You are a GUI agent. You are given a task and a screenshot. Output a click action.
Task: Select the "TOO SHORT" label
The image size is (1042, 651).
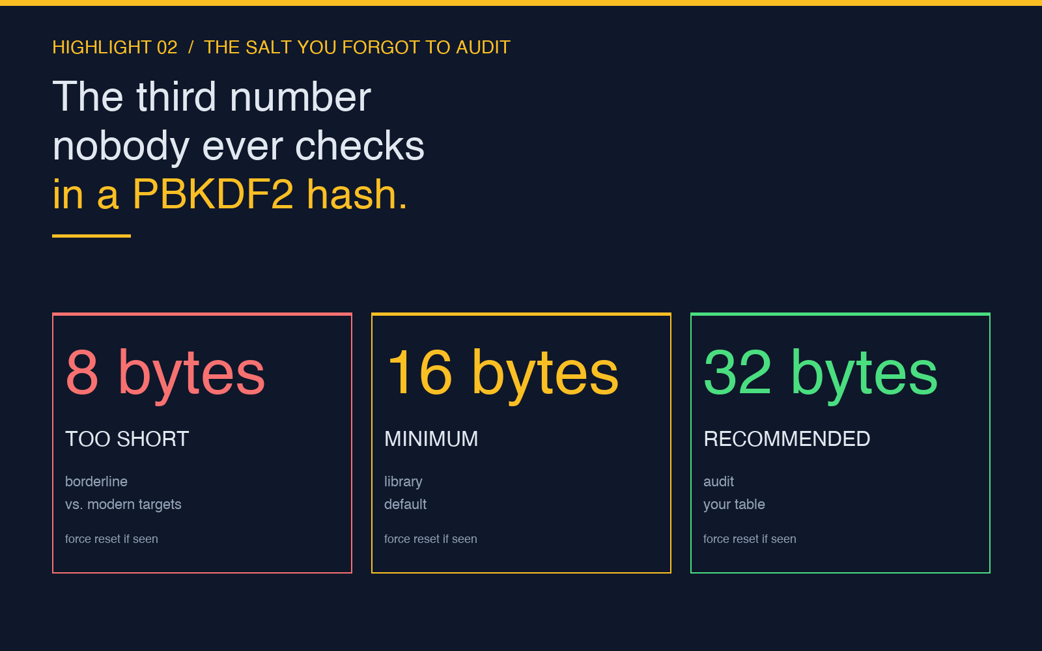(127, 439)
